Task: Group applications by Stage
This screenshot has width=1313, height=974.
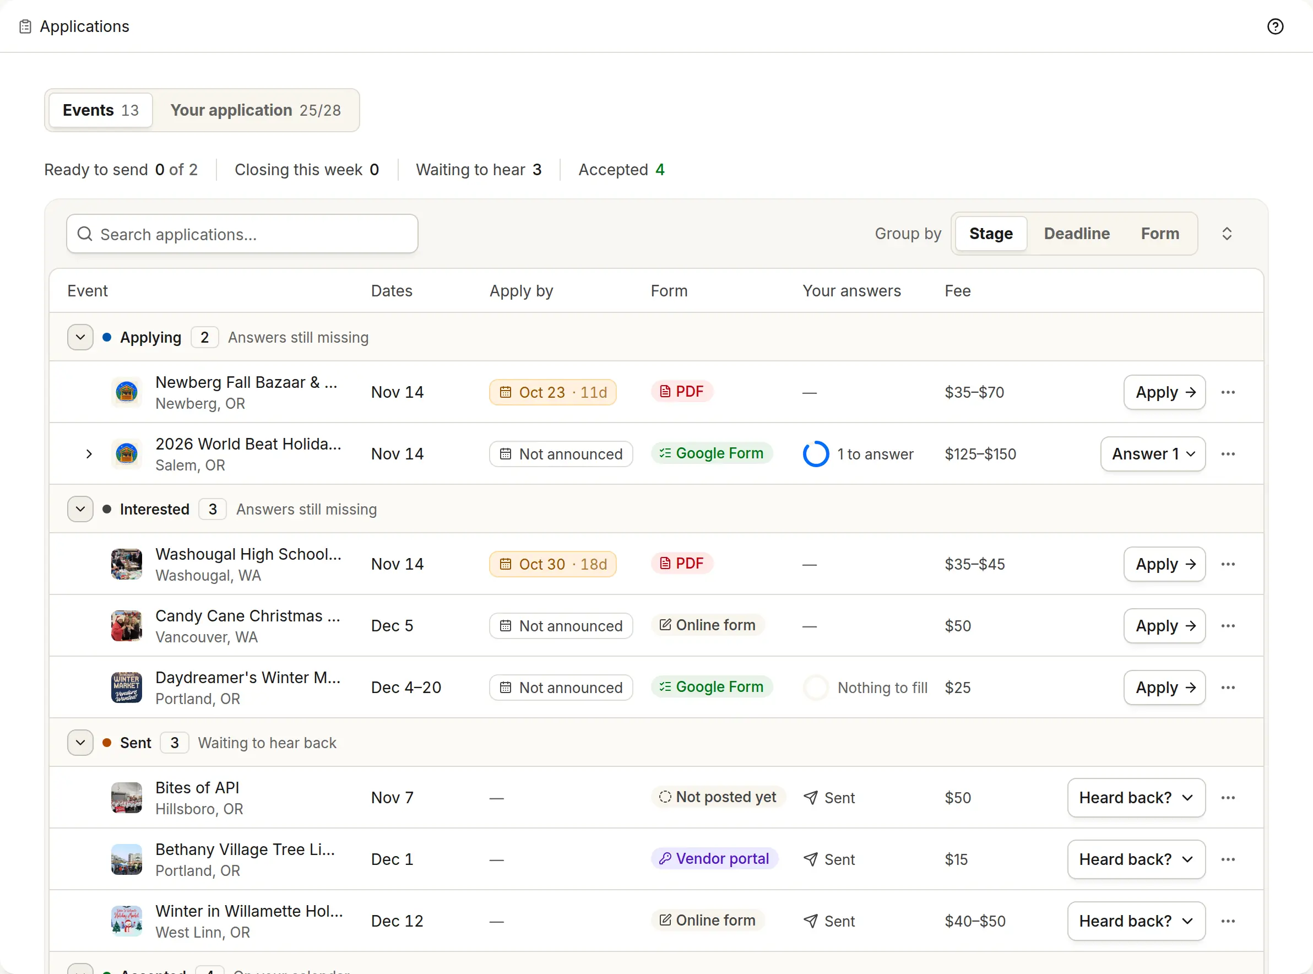Action: tap(991, 234)
